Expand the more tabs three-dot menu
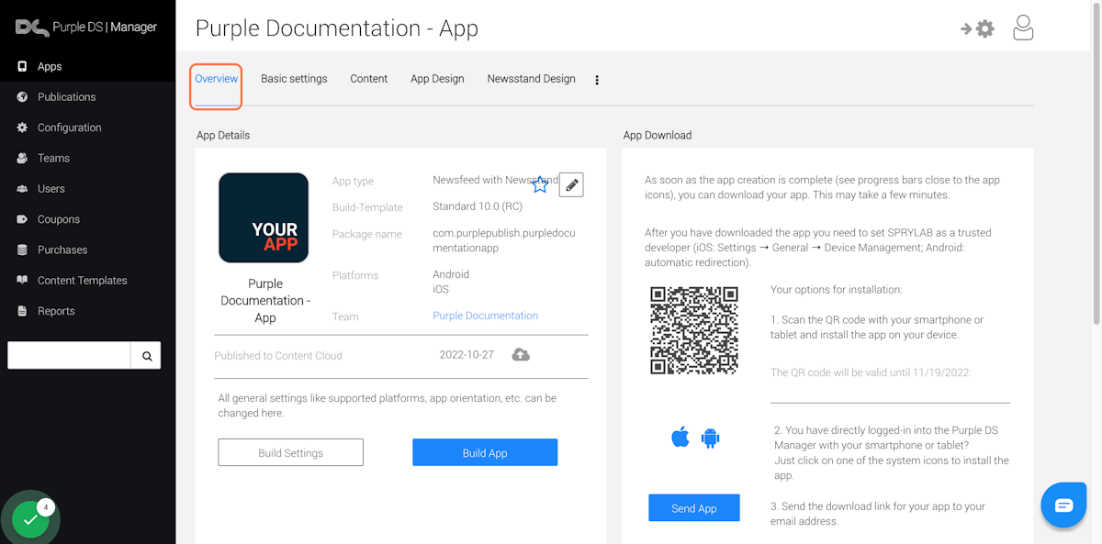 (597, 80)
